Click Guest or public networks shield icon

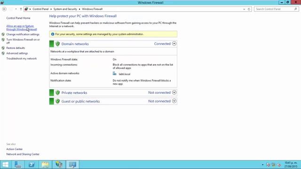tap(57, 101)
